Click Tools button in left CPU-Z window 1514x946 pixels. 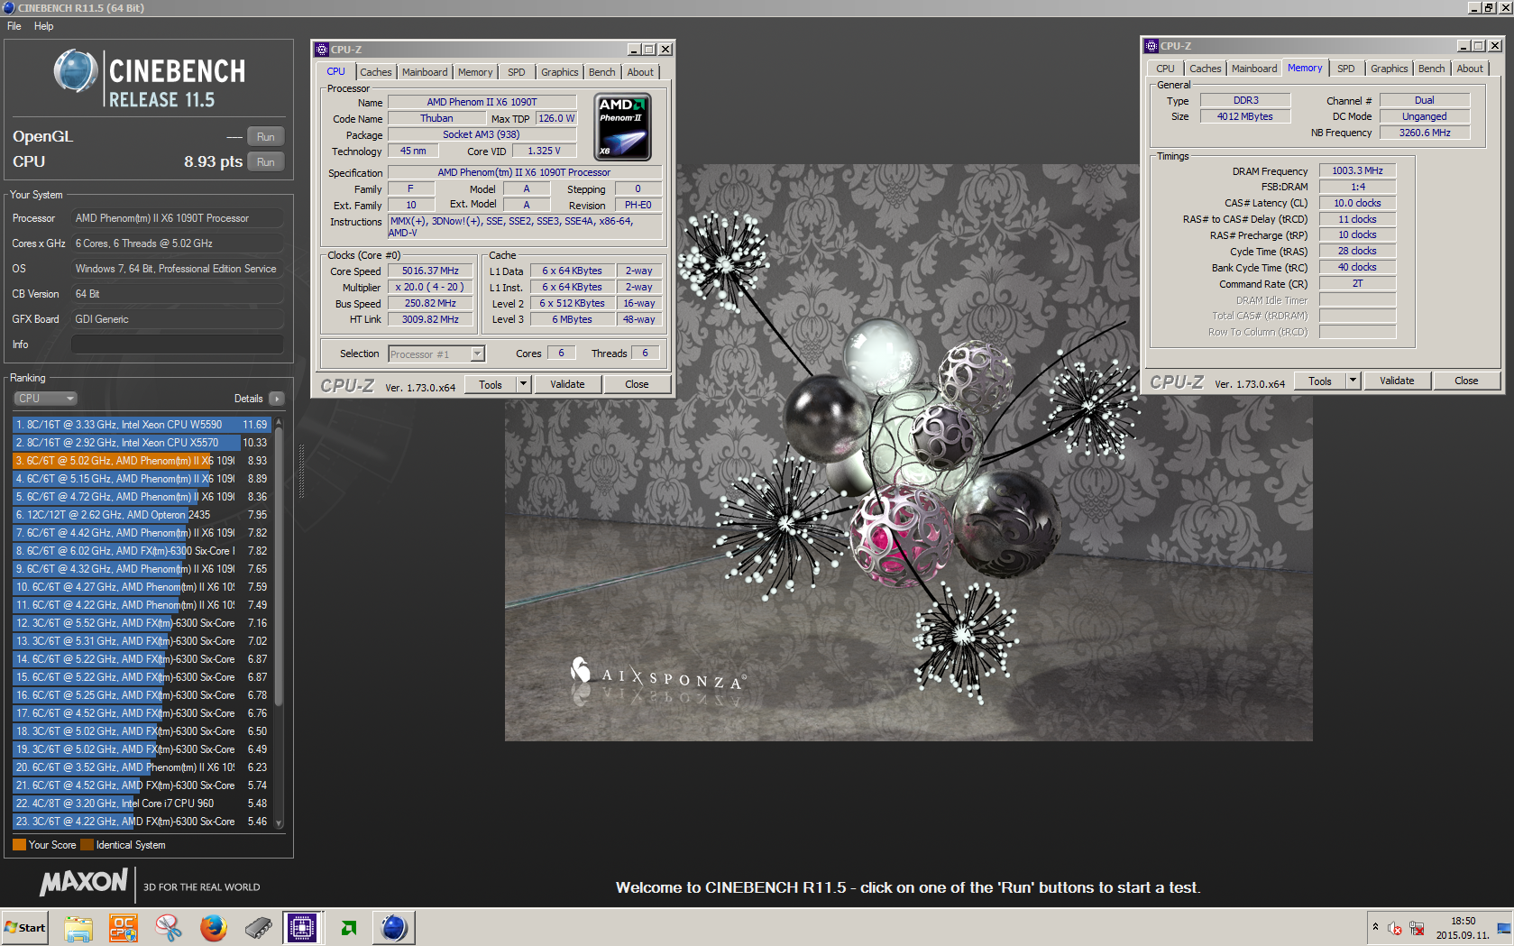491,384
